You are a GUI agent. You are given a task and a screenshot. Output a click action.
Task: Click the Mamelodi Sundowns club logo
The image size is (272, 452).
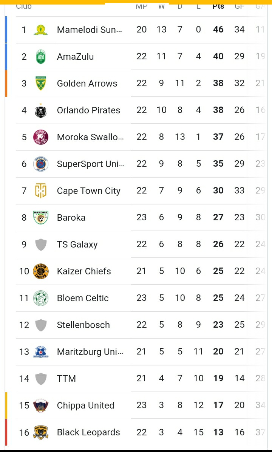click(x=41, y=30)
